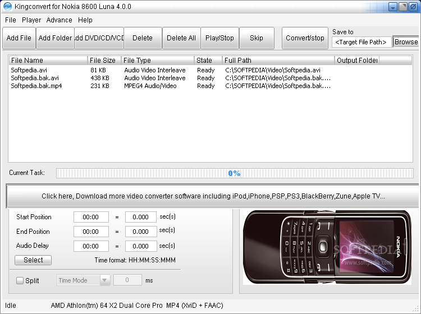Open the Time Mode dropdown
Image resolution: width=421 pixels, height=314 pixels.
click(83, 280)
